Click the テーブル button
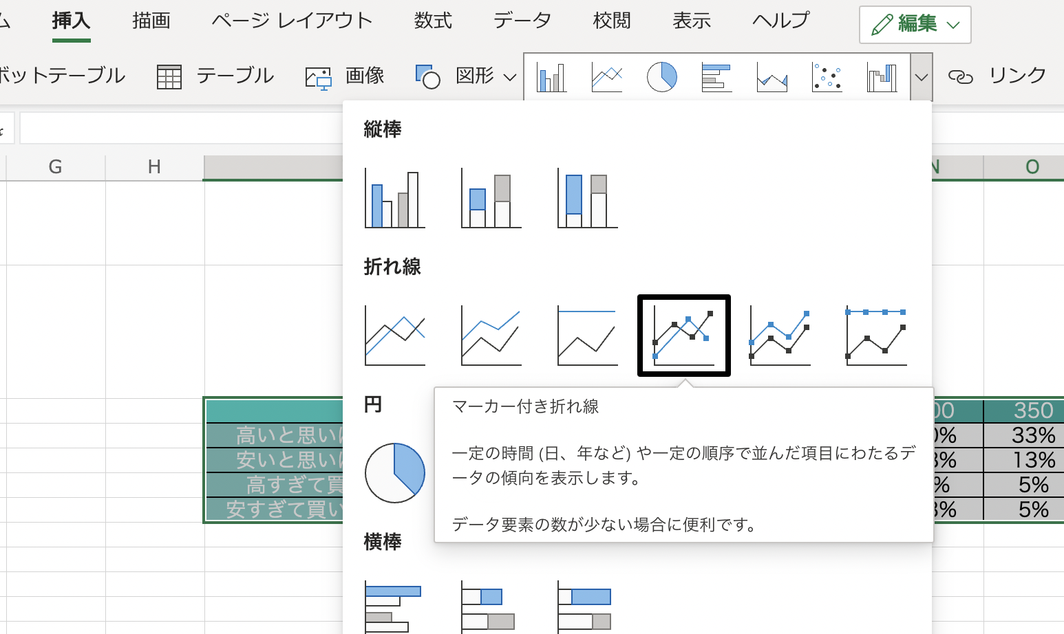 tap(215, 76)
